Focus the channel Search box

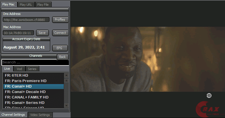(x=35, y=63)
